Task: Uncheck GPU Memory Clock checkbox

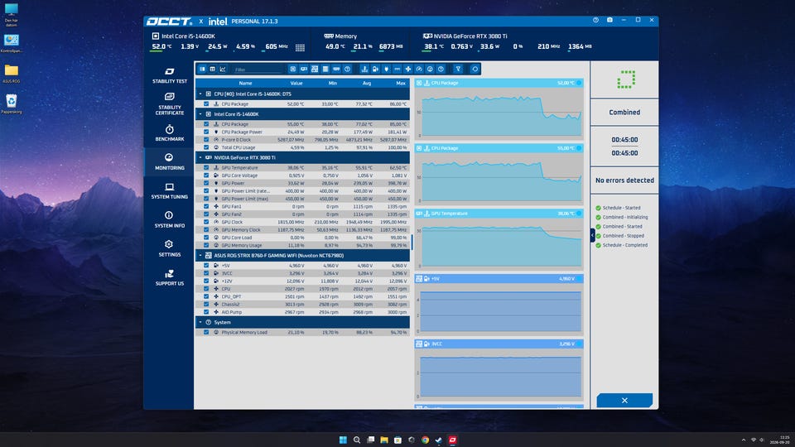Action: click(206, 229)
